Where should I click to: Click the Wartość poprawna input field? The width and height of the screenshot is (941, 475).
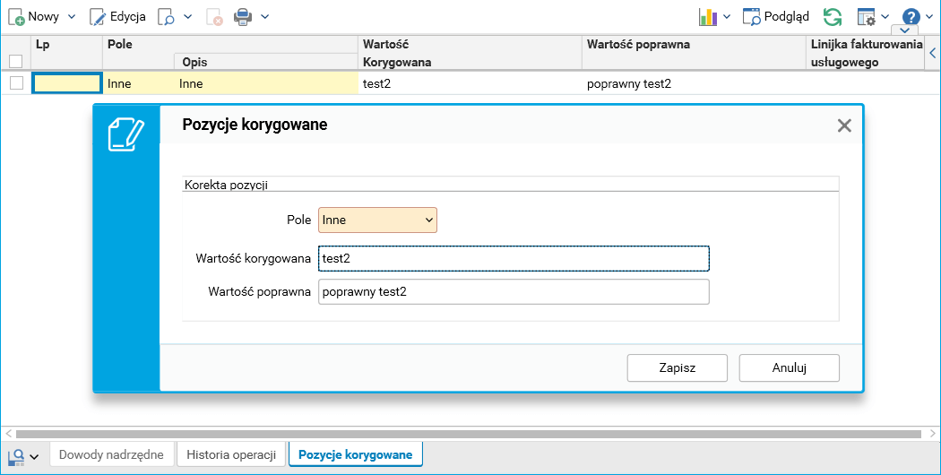pos(514,292)
